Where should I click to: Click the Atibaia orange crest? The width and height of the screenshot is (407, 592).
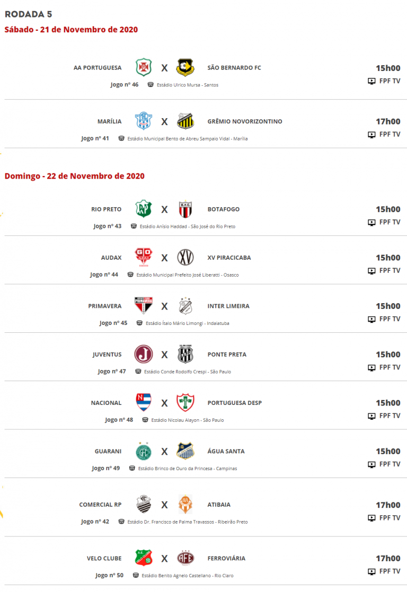[185, 505]
